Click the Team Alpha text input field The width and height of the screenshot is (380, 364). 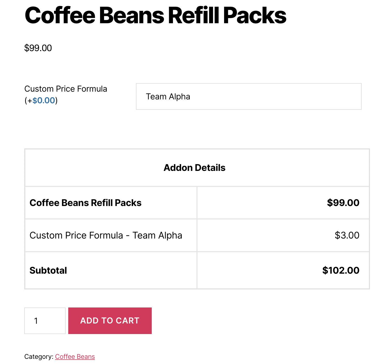click(248, 96)
